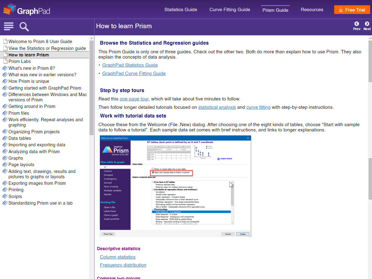Follow the one page tour link
This screenshot has width=372, height=279.
pos(134,99)
